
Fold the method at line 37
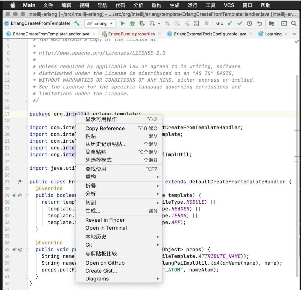click(28, 250)
